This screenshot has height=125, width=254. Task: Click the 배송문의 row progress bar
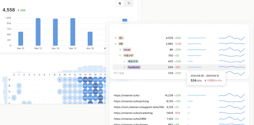click(190, 61)
